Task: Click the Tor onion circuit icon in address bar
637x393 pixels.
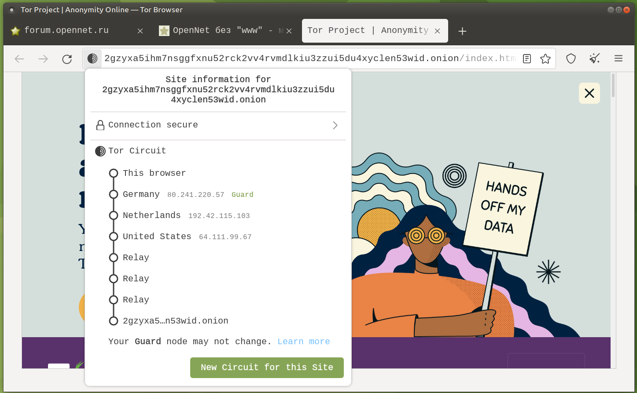Action: coord(92,58)
